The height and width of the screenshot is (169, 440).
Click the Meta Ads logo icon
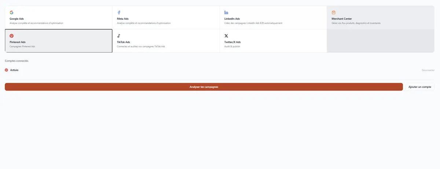point(119,12)
